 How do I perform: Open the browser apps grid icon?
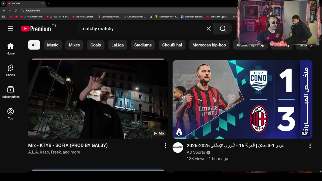click(x=3, y=17)
